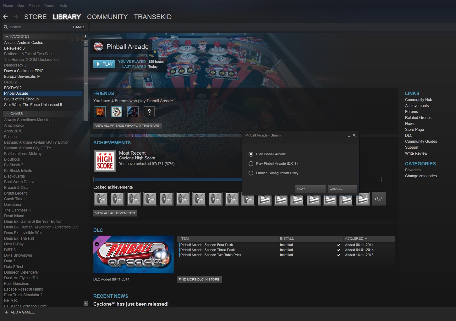The width and height of the screenshot is (456, 321).
Task: Click the achievements progress bar
Action: 237,179
